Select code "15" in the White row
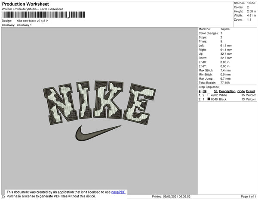Viewport: 258px width, 200px height. coord(243,95)
